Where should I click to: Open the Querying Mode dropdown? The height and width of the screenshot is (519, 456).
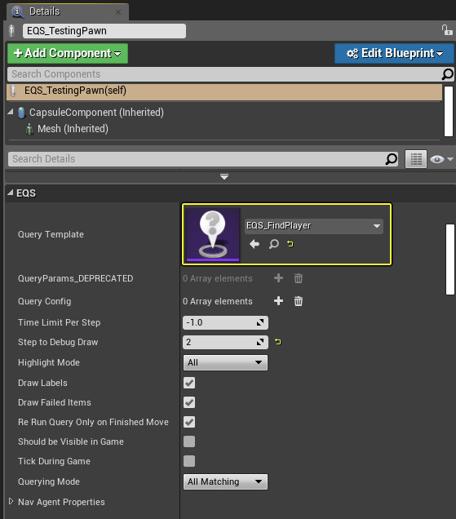[225, 481]
